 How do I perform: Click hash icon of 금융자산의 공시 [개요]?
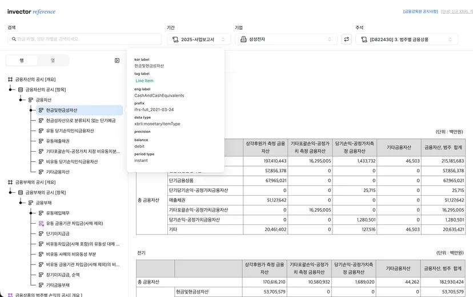pyautogui.click(x=10, y=80)
